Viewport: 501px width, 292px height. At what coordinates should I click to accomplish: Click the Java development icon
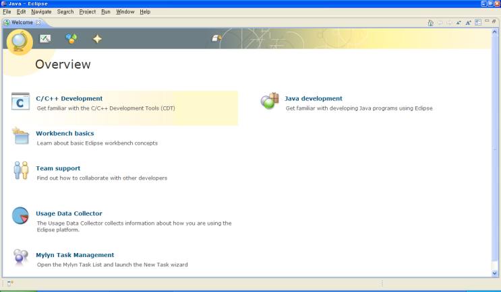coord(270,101)
